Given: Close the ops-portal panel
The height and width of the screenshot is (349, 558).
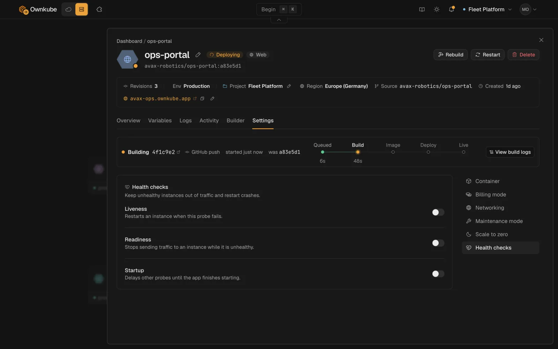Looking at the screenshot, I should click(x=541, y=40).
